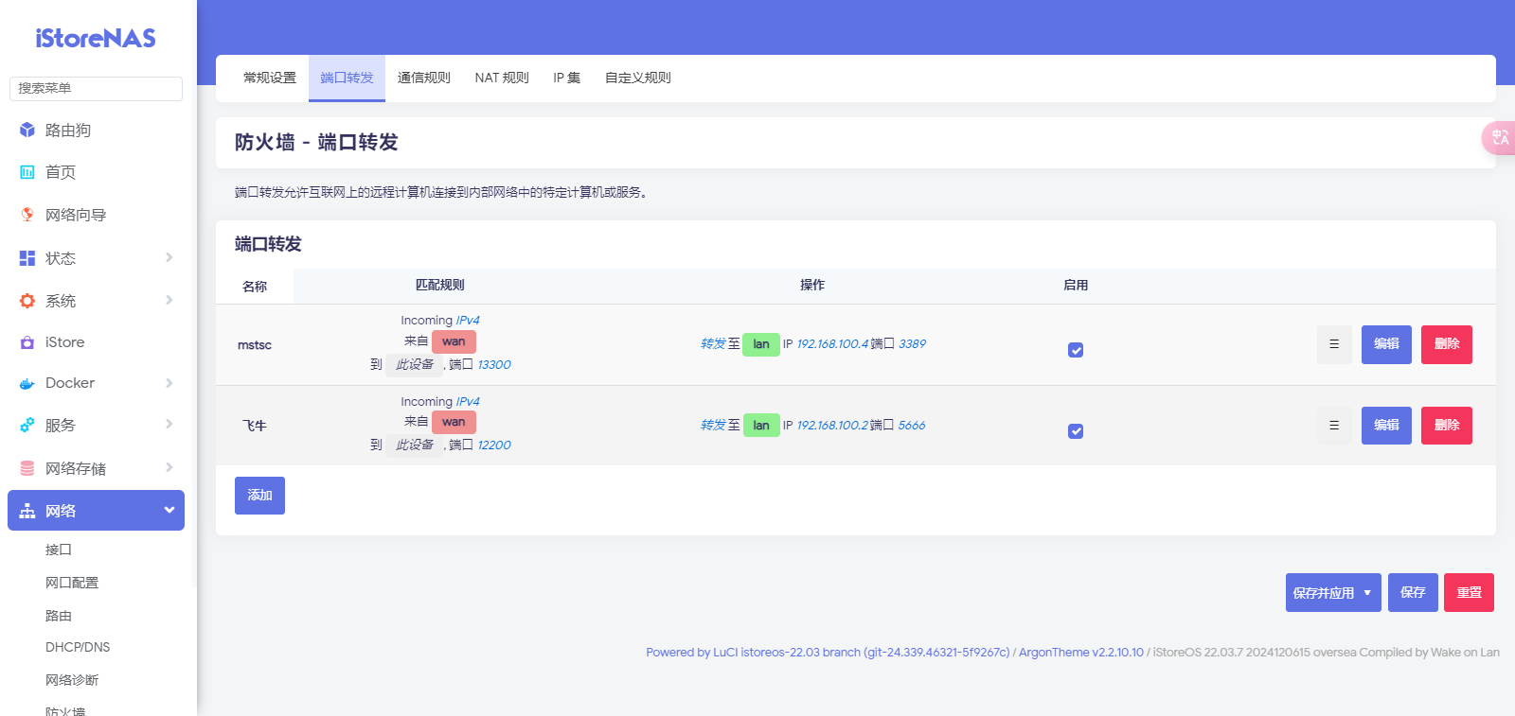Click the drag handle for 飞牛 rule
The width and height of the screenshot is (1515, 716).
point(1333,426)
